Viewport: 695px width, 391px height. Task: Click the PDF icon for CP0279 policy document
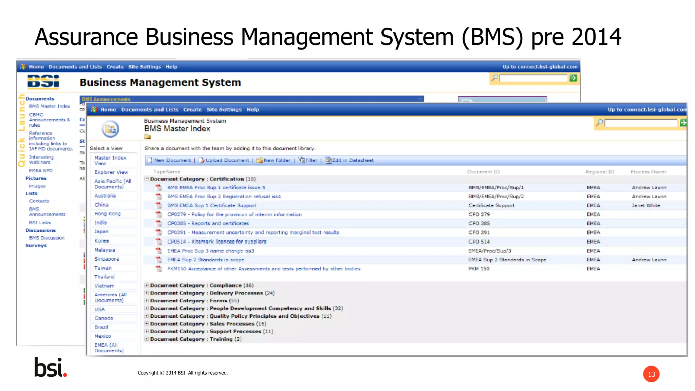pyautogui.click(x=158, y=215)
